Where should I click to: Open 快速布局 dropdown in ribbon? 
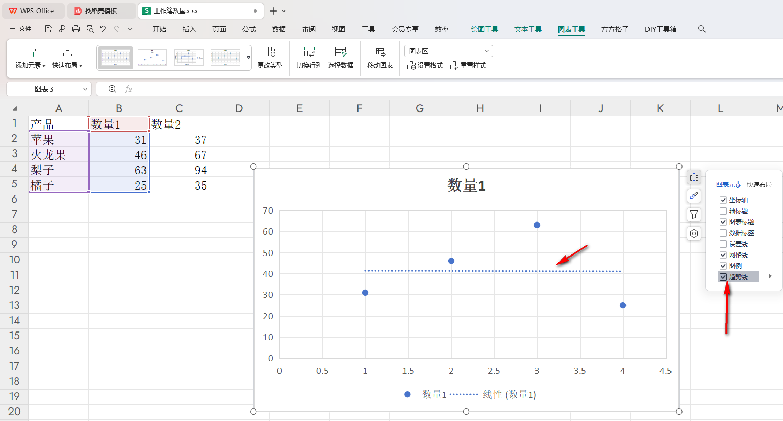pos(68,57)
